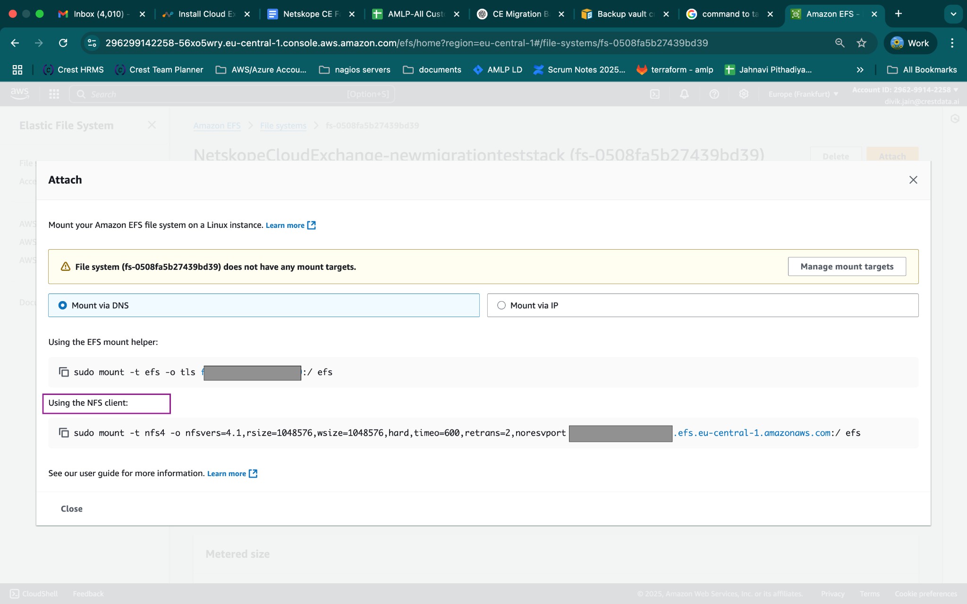Expand the Account ID dropdown
The height and width of the screenshot is (604, 967).
tap(905, 90)
